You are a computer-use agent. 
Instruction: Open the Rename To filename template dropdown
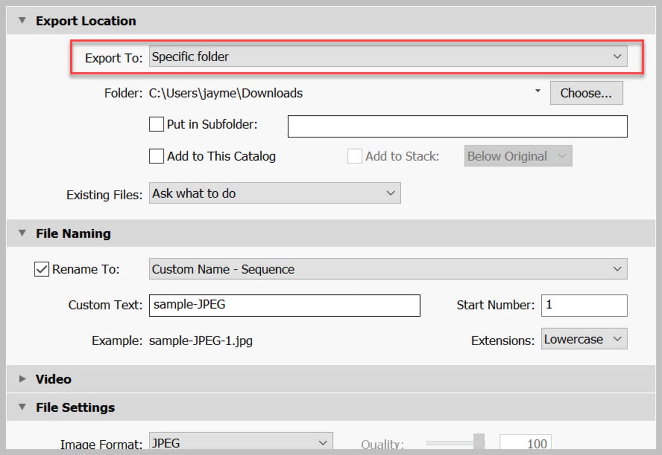(x=387, y=269)
